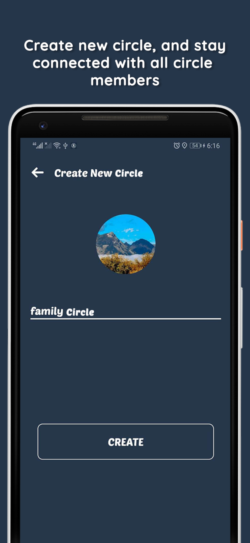Click the Create New Circle screen title
This screenshot has height=543, width=250.
pyautogui.click(x=98, y=173)
